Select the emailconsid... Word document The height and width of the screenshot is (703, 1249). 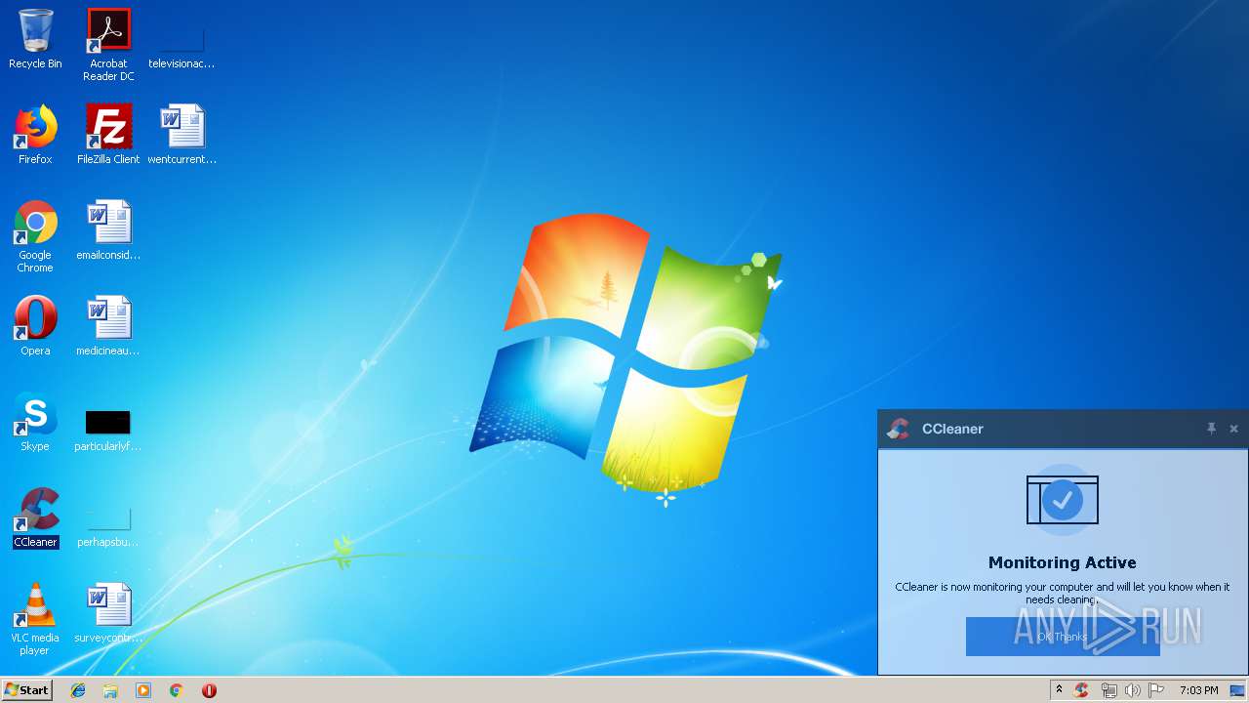pyautogui.click(x=108, y=231)
